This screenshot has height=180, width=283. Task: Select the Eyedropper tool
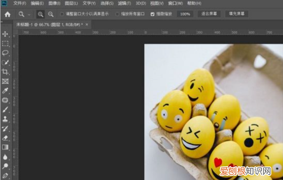coord(5,91)
